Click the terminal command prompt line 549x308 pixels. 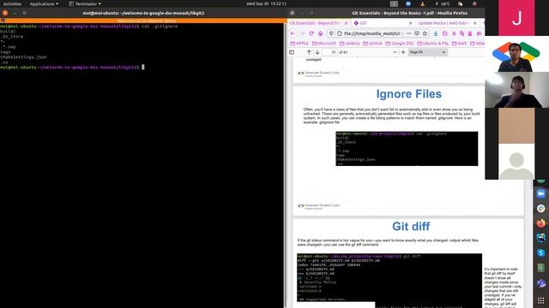tap(72, 67)
